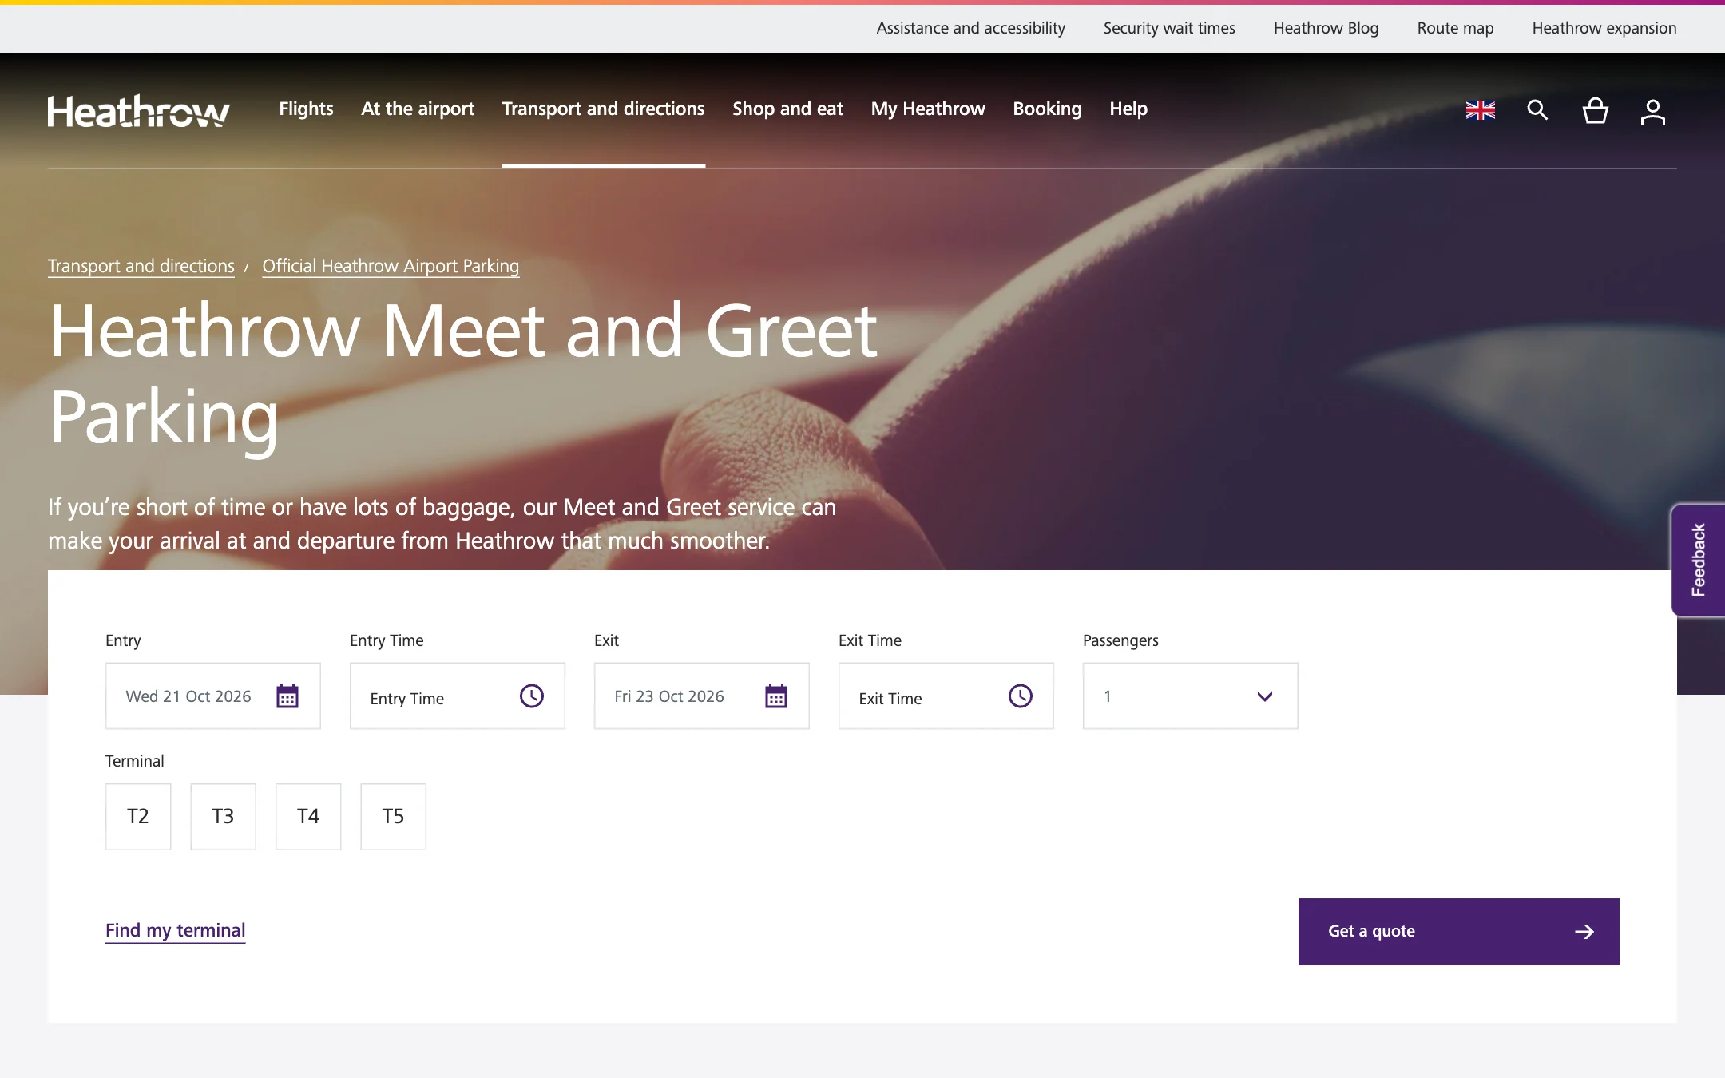Select terminal T5
Image resolution: width=1725 pixels, height=1078 pixels.
394,817
